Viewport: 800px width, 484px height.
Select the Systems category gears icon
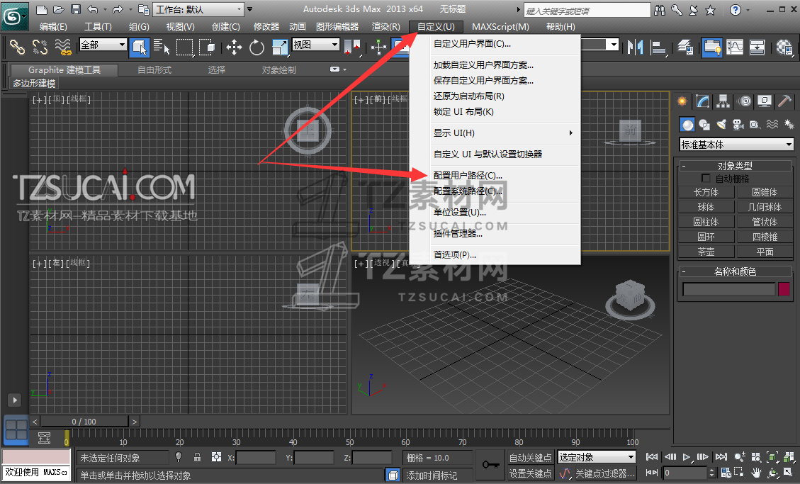coord(789,125)
